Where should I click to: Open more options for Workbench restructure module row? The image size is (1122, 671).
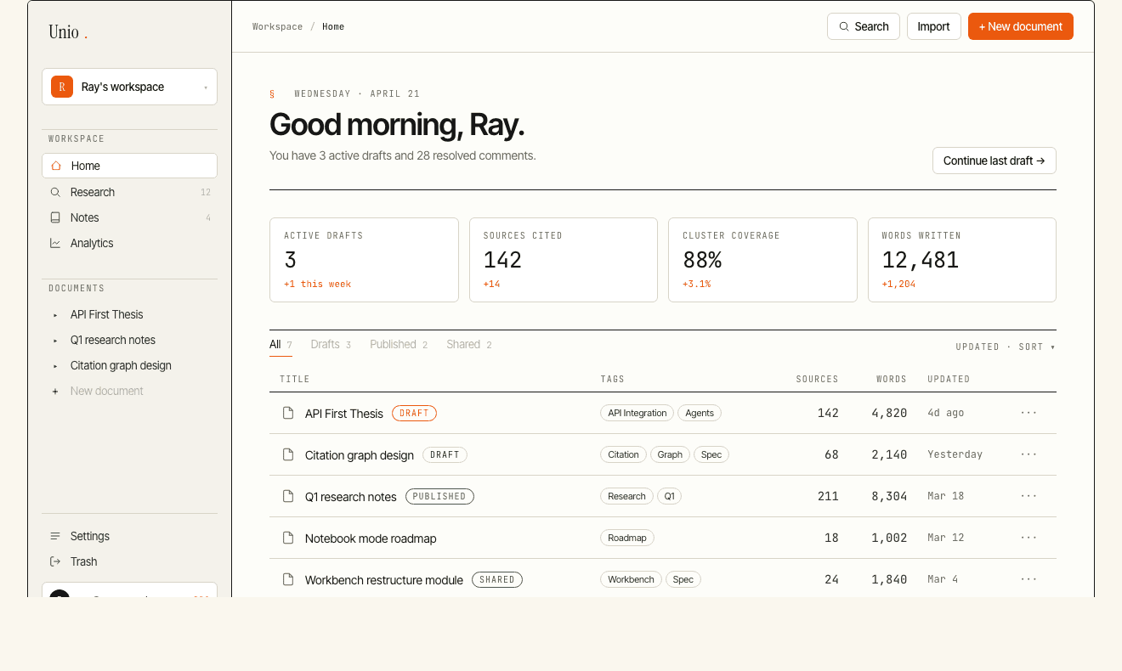[1028, 579]
